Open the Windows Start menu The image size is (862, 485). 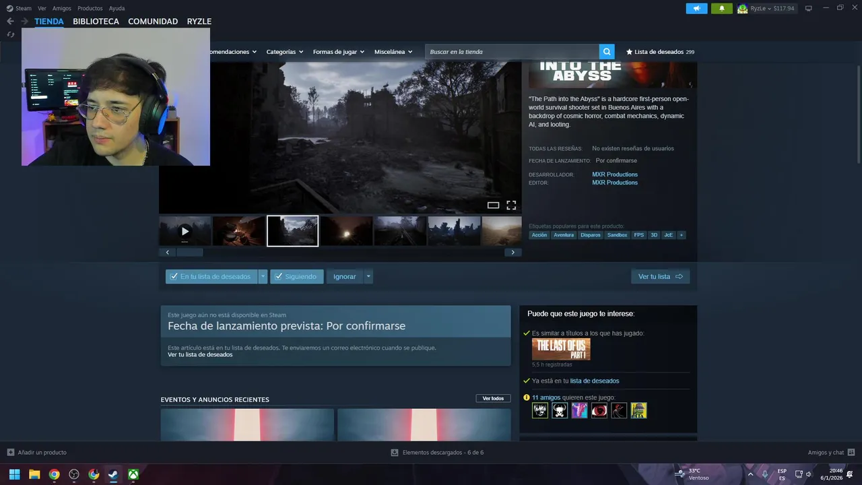point(14,474)
